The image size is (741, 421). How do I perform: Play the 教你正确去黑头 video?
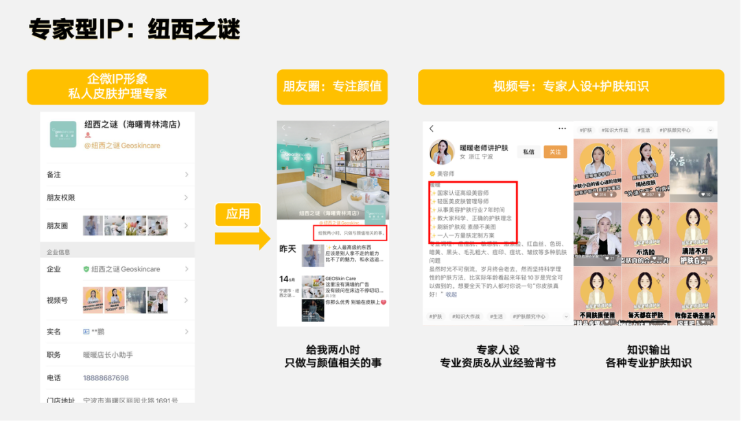[x=693, y=297]
